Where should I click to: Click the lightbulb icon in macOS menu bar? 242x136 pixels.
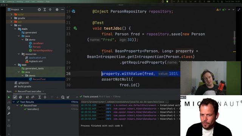[167, 2]
